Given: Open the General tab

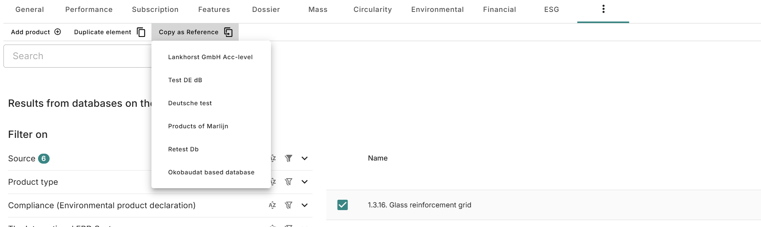Looking at the screenshot, I should click(30, 10).
